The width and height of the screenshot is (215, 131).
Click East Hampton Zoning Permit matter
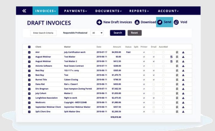[x=78, y=89]
